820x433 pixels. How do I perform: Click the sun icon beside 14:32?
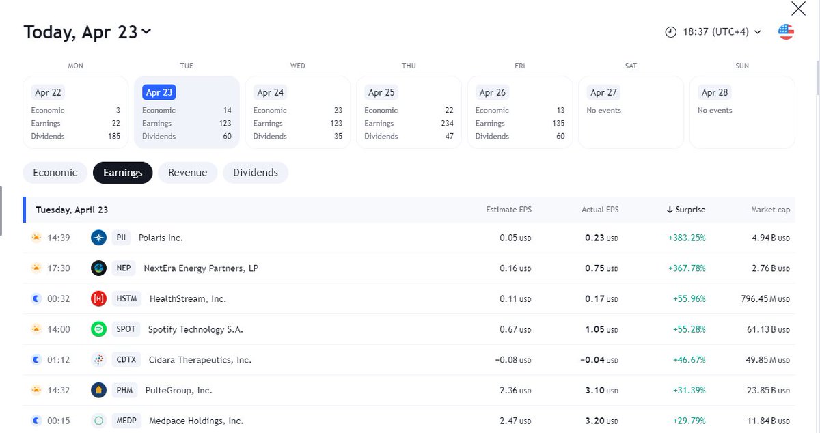[x=36, y=391]
